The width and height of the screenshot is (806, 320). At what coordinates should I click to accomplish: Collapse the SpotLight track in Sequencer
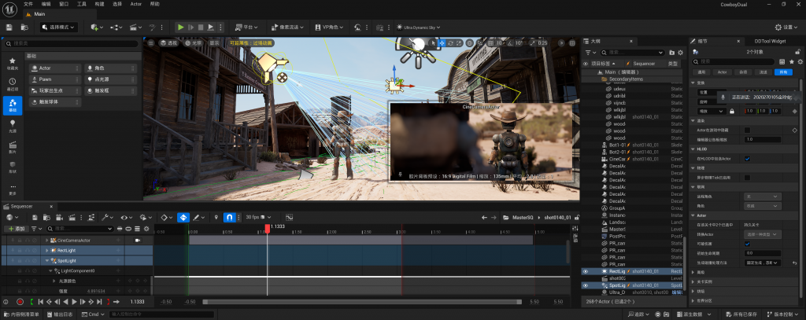click(x=46, y=260)
